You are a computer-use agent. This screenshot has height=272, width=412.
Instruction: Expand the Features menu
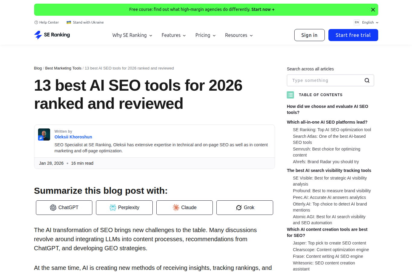coord(174,35)
